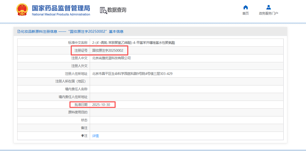The width and height of the screenshot is (306, 151).
Task: Click the registrant address in 昌平区
Action: (132, 74)
